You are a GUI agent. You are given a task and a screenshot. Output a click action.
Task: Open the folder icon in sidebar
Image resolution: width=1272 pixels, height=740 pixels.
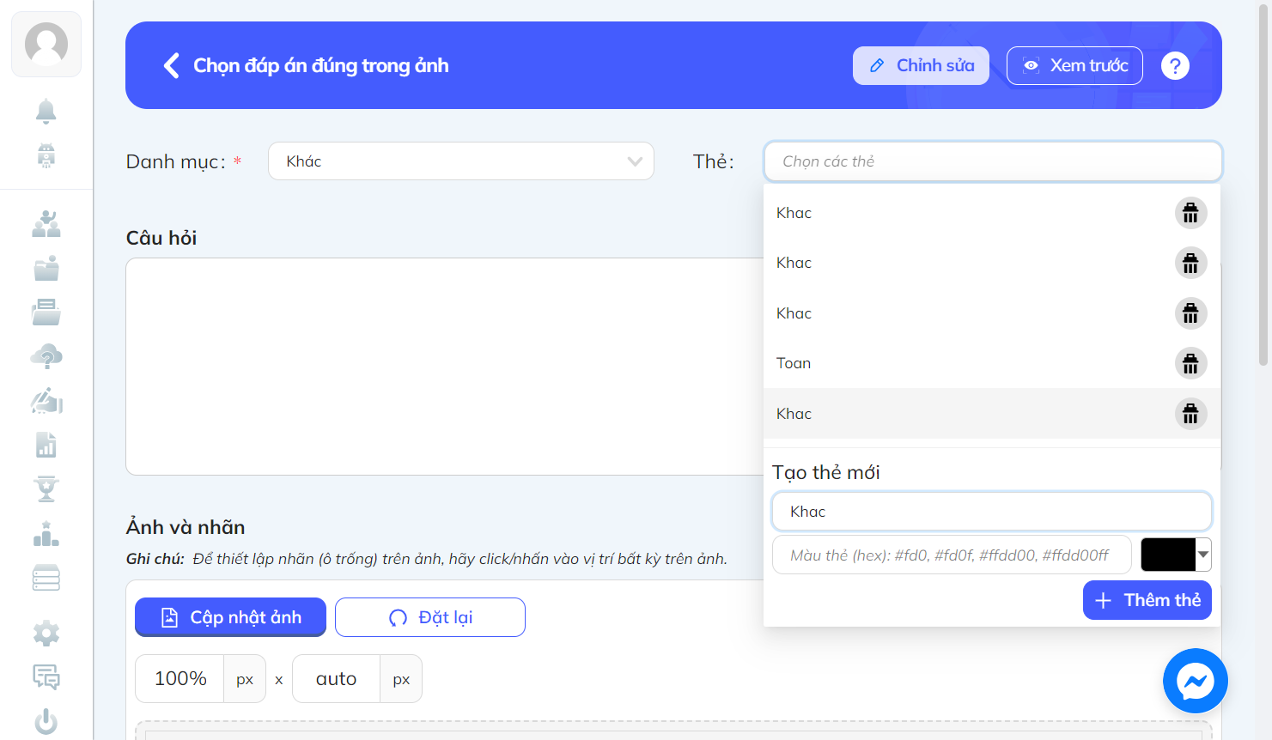point(46,268)
